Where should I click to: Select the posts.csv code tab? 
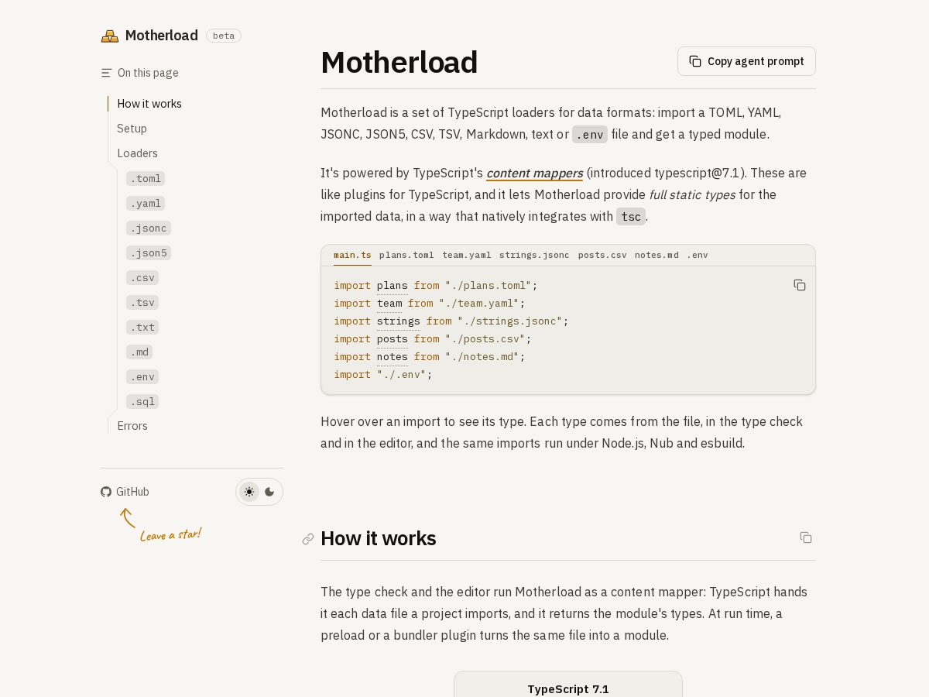[602, 255]
